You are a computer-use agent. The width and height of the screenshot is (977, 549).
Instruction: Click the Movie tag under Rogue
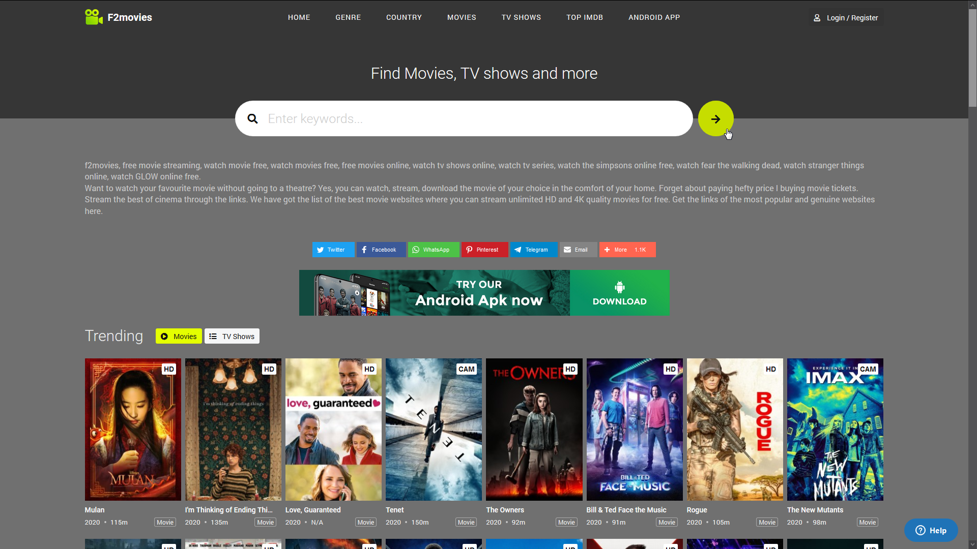click(767, 523)
